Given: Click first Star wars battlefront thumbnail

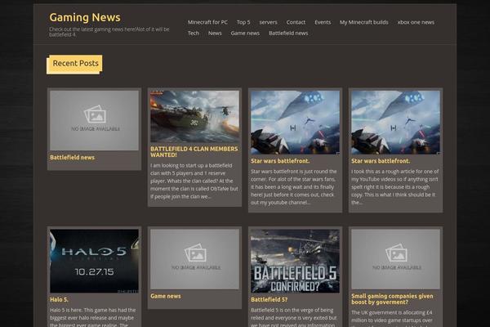Looking at the screenshot, I should pos(295,123).
